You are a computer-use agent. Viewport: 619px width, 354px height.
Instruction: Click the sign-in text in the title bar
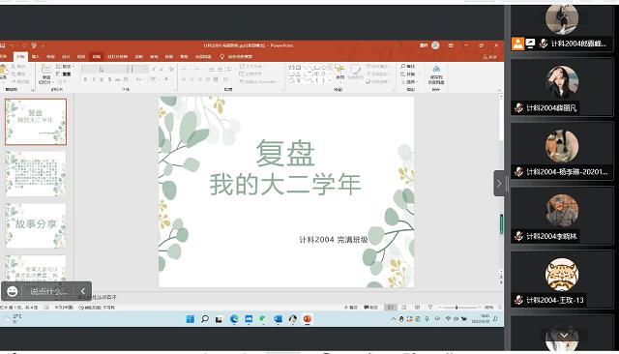(x=424, y=45)
